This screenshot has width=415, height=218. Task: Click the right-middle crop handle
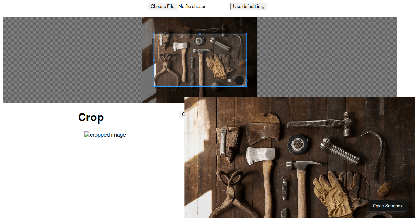(x=246, y=60)
